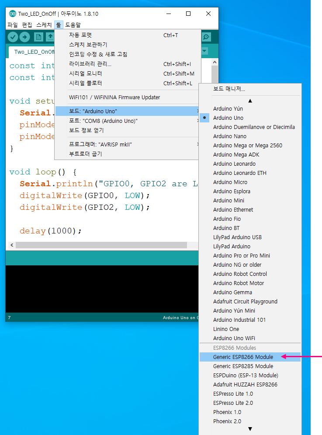The width and height of the screenshot is (322, 435).
Task: Choose 스케치 보관하기 menu item
Action: (x=127, y=45)
